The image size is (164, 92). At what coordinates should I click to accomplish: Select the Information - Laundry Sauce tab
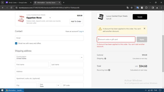[47, 3]
